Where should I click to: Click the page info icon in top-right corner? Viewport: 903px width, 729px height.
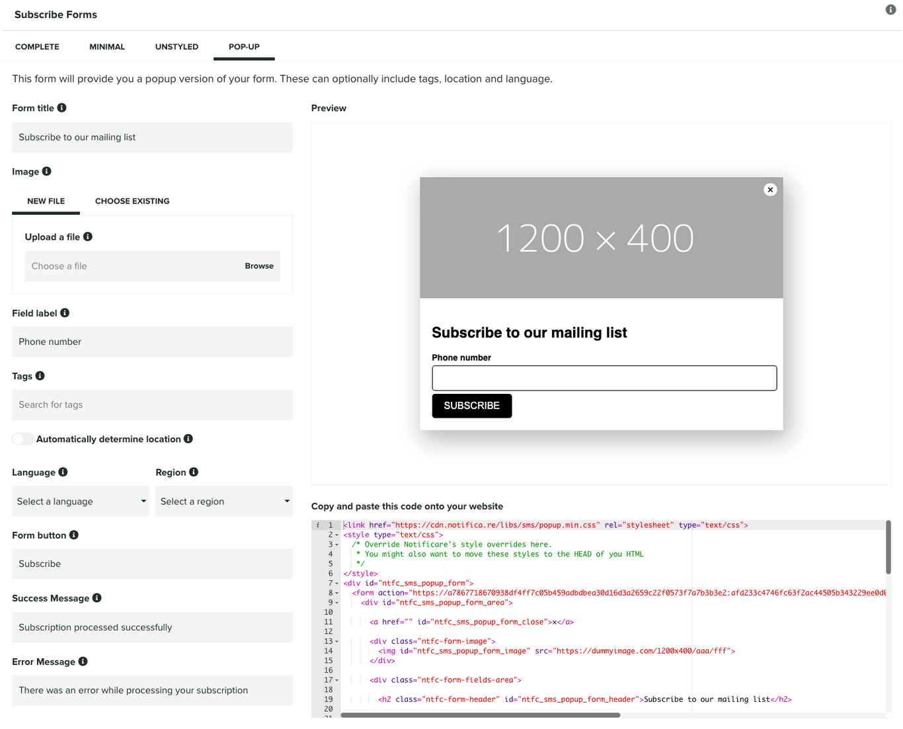(890, 10)
